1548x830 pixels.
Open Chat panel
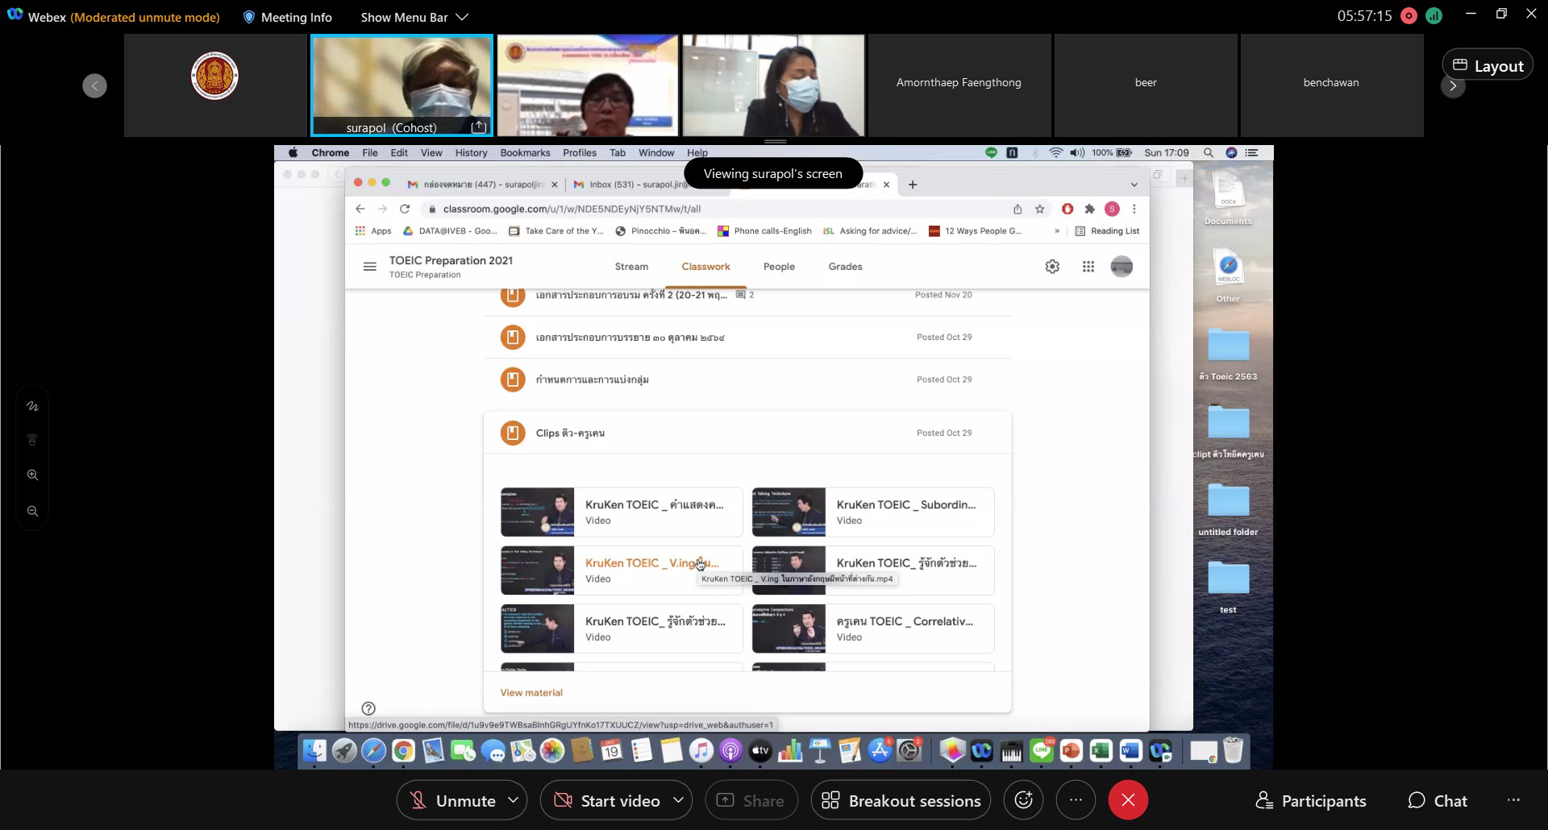click(1438, 800)
